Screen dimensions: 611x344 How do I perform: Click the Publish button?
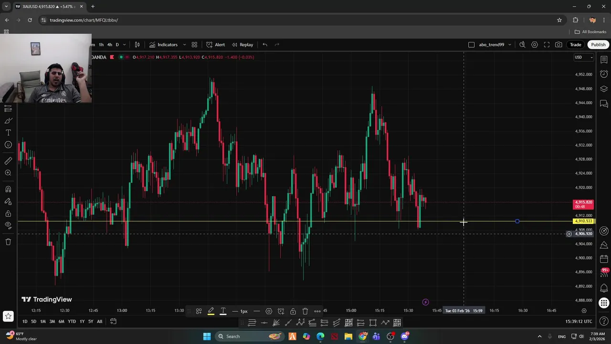598,44
